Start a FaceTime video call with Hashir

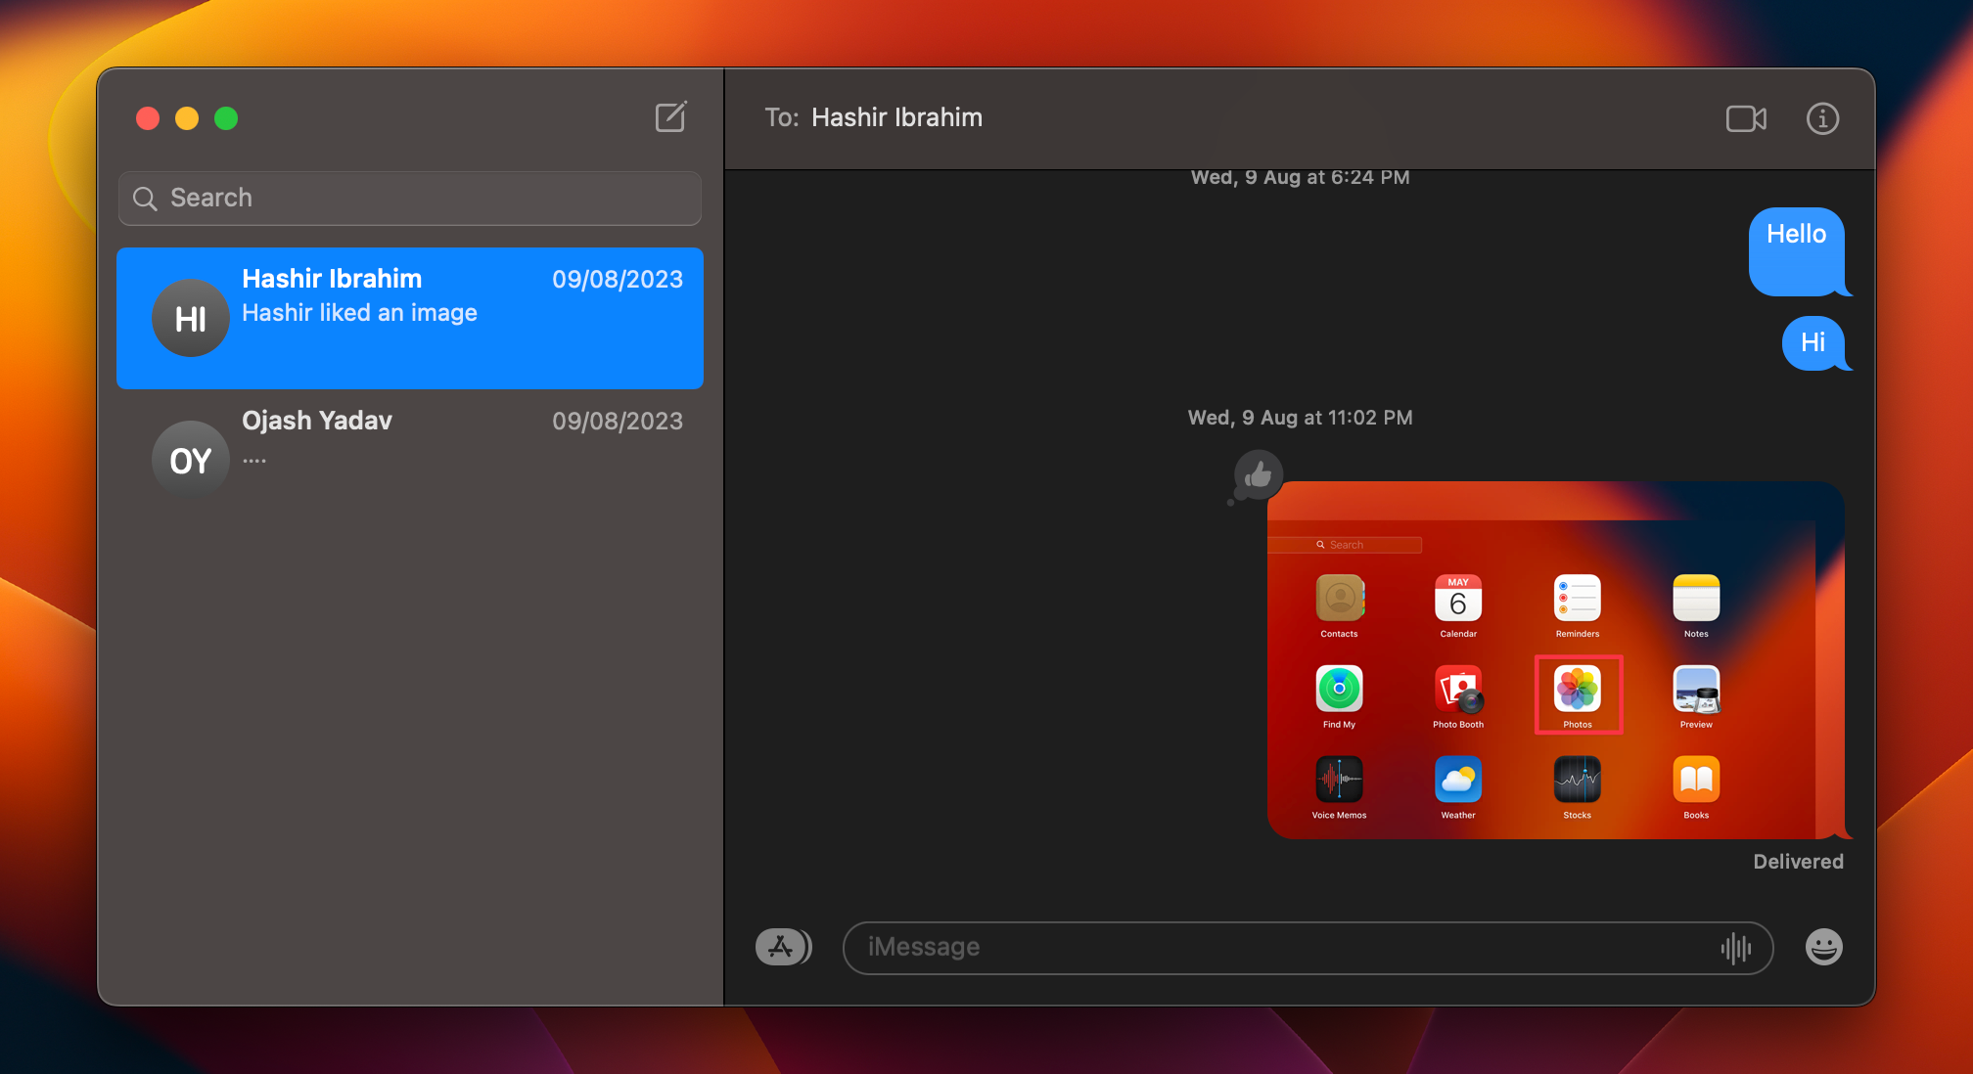coord(1747,118)
